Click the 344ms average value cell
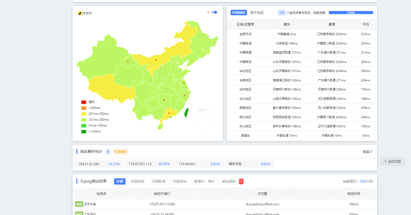Viewport: 411px width, 215px height. [x=365, y=117]
